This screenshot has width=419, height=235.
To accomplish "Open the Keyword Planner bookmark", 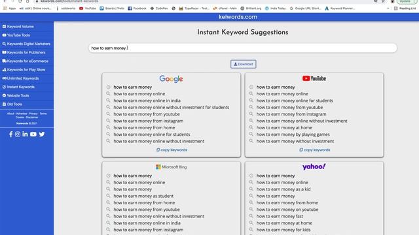I will pyautogui.click(x=340, y=8).
